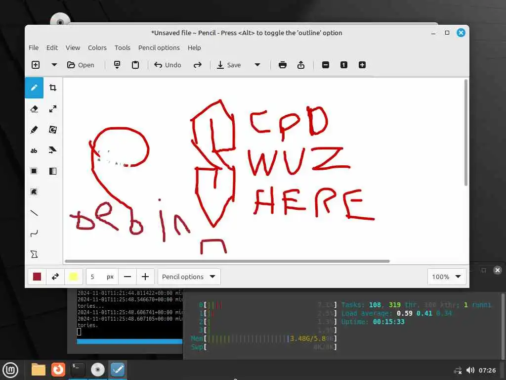Open the Colors menu
Image resolution: width=506 pixels, height=380 pixels.
[x=97, y=47]
